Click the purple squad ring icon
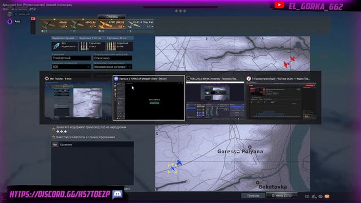The height and width of the screenshot is (203, 361). pyautogui.click(x=10, y=21)
